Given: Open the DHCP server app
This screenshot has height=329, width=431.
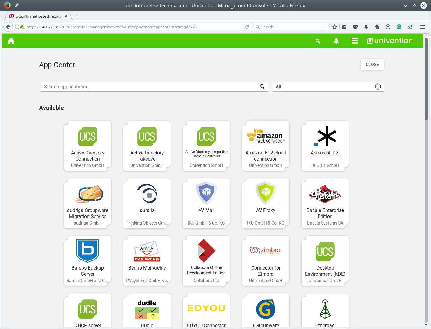Looking at the screenshot, I should pyautogui.click(x=87, y=311).
